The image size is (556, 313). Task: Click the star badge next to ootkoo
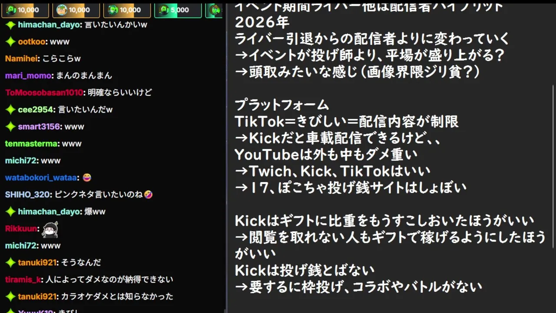(x=10, y=42)
